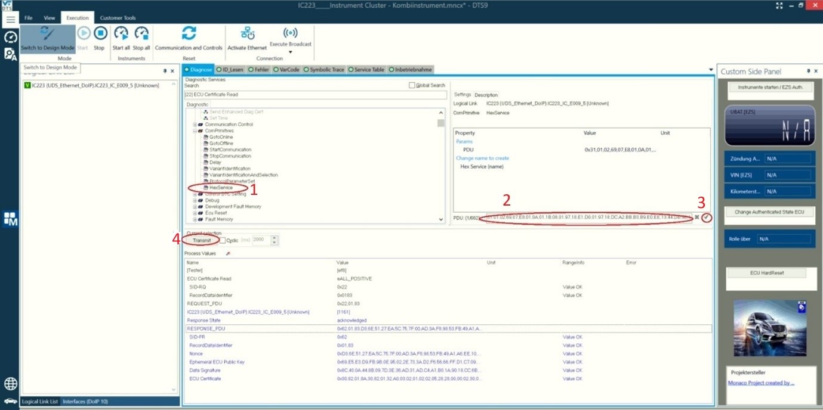Switch to the Customer Tools ribbon tab
This screenshot has width=823, height=410.
(x=119, y=18)
